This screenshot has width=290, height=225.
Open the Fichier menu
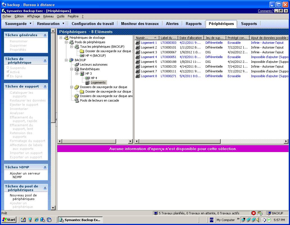coord(7,17)
